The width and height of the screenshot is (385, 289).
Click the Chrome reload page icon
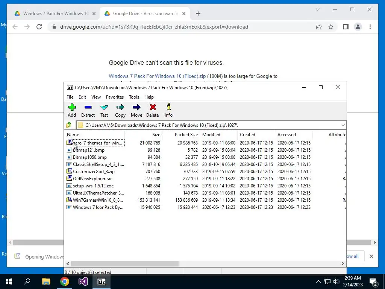39,27
